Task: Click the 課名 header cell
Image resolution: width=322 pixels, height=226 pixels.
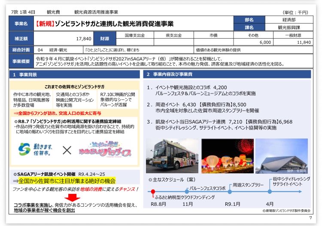Action: [x=249, y=27]
